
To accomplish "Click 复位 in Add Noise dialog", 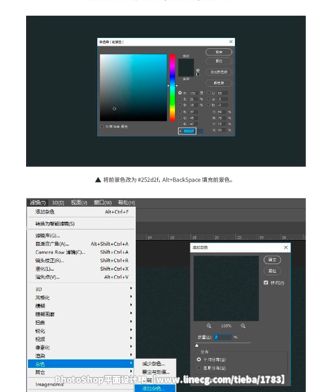I will pos(272,271).
